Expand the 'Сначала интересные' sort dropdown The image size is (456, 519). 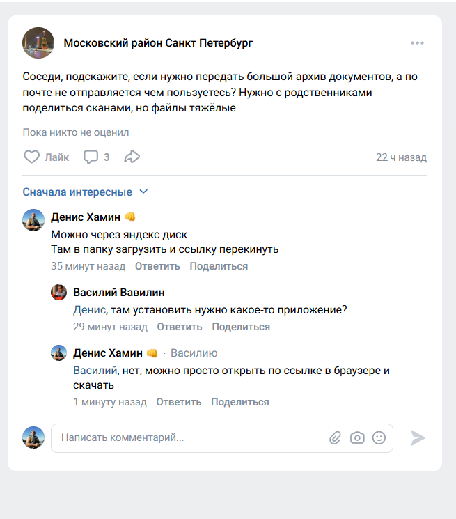tap(85, 192)
